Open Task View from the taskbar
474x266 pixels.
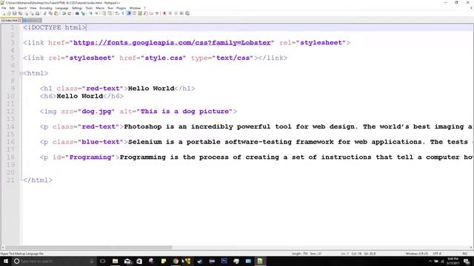[103, 261]
